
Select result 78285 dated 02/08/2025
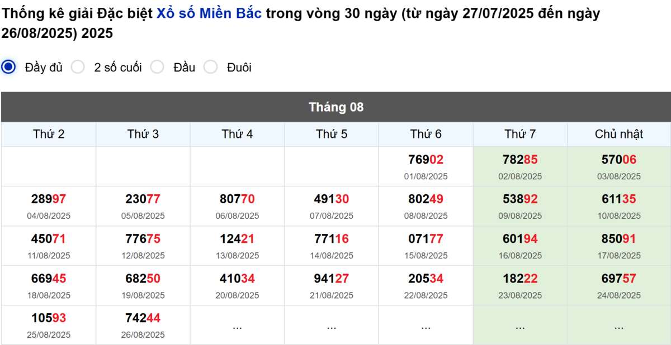520,160
